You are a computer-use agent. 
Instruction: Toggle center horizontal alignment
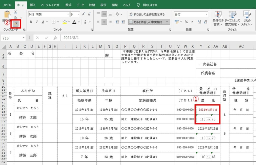tap(104, 22)
